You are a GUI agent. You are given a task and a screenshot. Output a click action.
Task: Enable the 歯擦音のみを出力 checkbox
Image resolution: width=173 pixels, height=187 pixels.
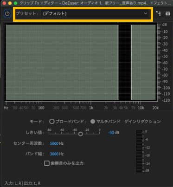(47, 163)
